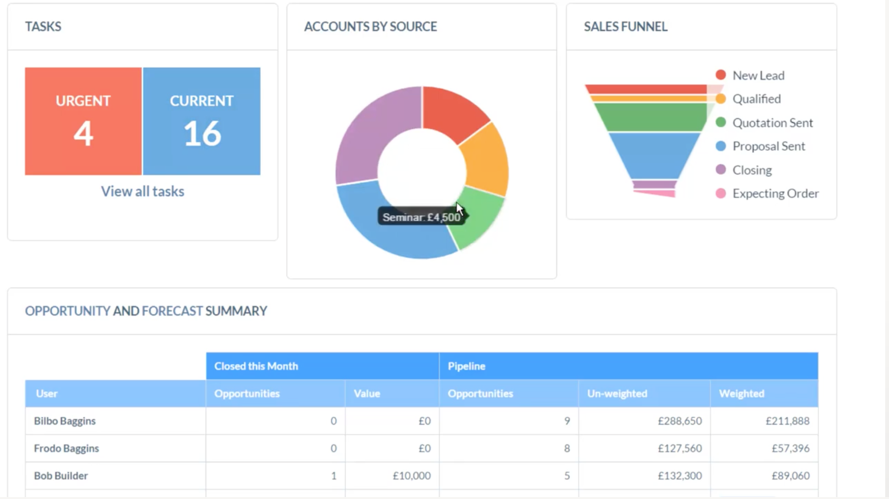Image resolution: width=889 pixels, height=499 pixels.
Task: Click the Frodo Baggins row name
Action: (x=66, y=448)
